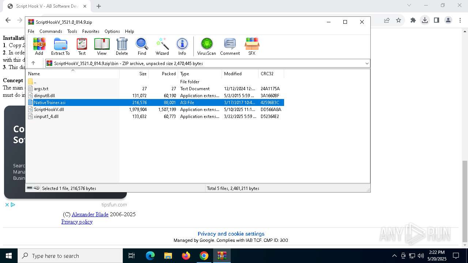Launch Firefox from the taskbar

[x=186, y=256]
